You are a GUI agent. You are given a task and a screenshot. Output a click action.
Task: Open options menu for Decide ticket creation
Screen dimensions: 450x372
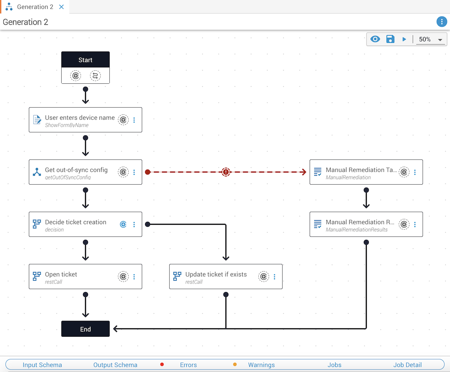coord(134,225)
